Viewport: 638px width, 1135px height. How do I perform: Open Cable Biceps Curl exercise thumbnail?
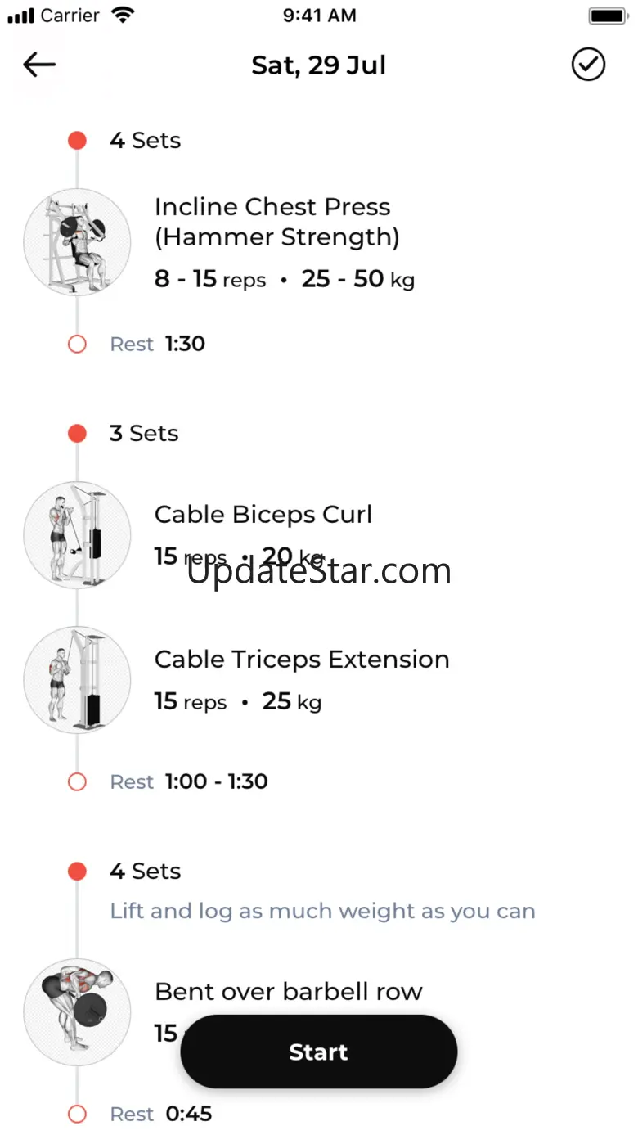point(77,534)
